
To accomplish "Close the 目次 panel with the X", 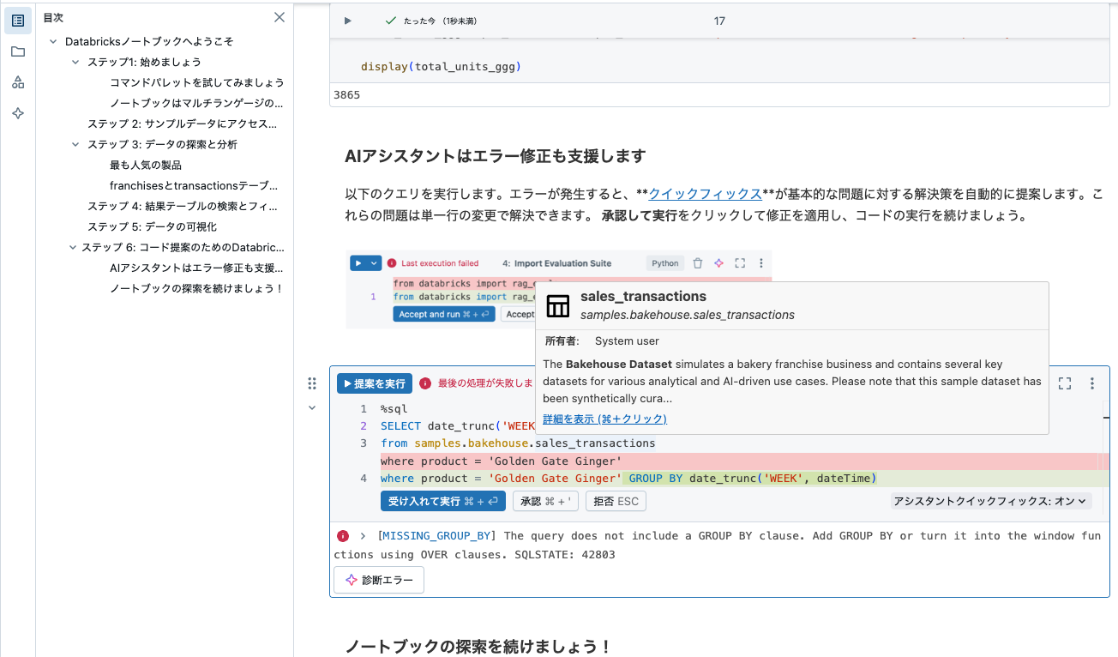I will click(279, 17).
